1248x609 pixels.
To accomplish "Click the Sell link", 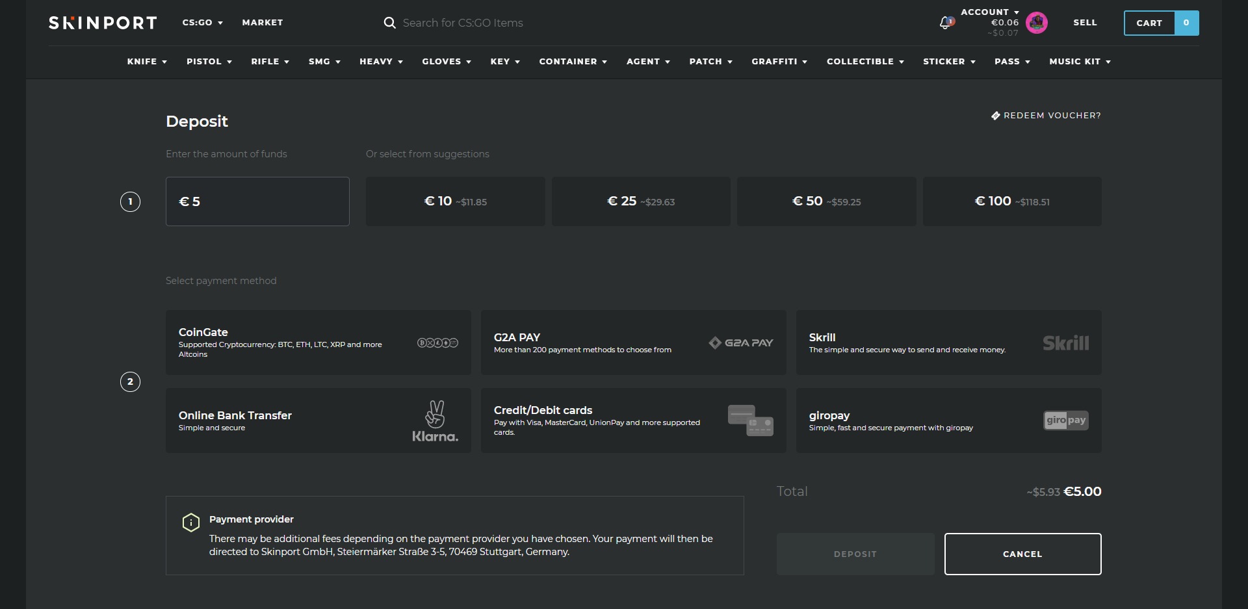I will pos(1085,23).
